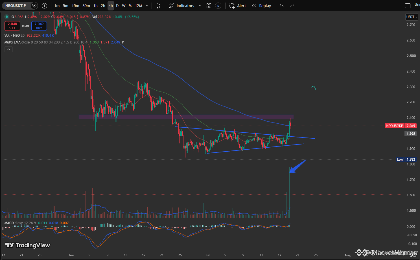Select the 12M timeframe
420x260 pixels.
pos(138,6)
